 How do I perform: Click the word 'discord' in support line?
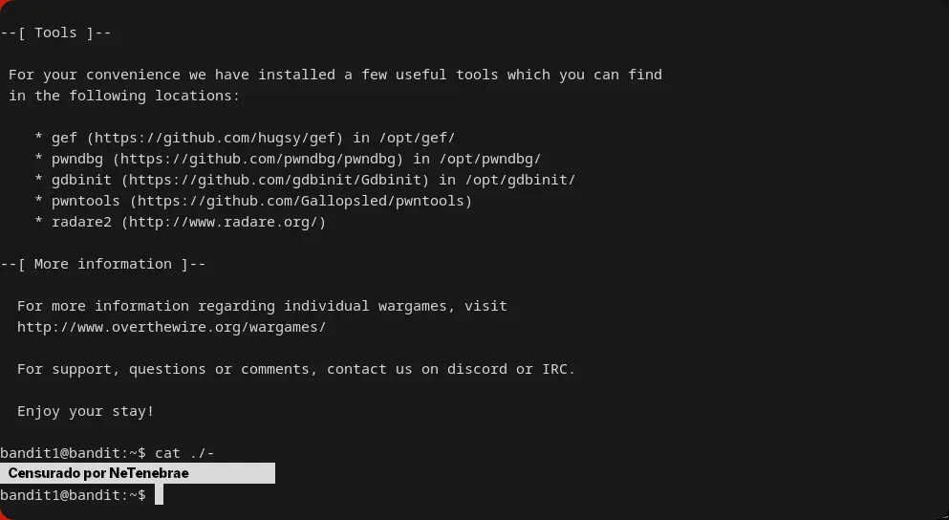click(477, 369)
